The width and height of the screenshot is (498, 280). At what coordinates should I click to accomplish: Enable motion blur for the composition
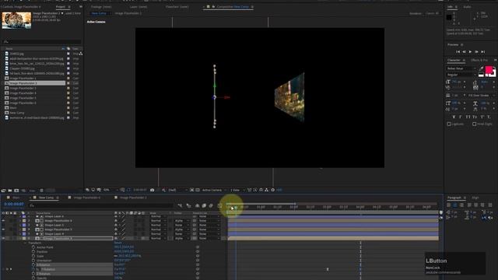(x=211, y=205)
